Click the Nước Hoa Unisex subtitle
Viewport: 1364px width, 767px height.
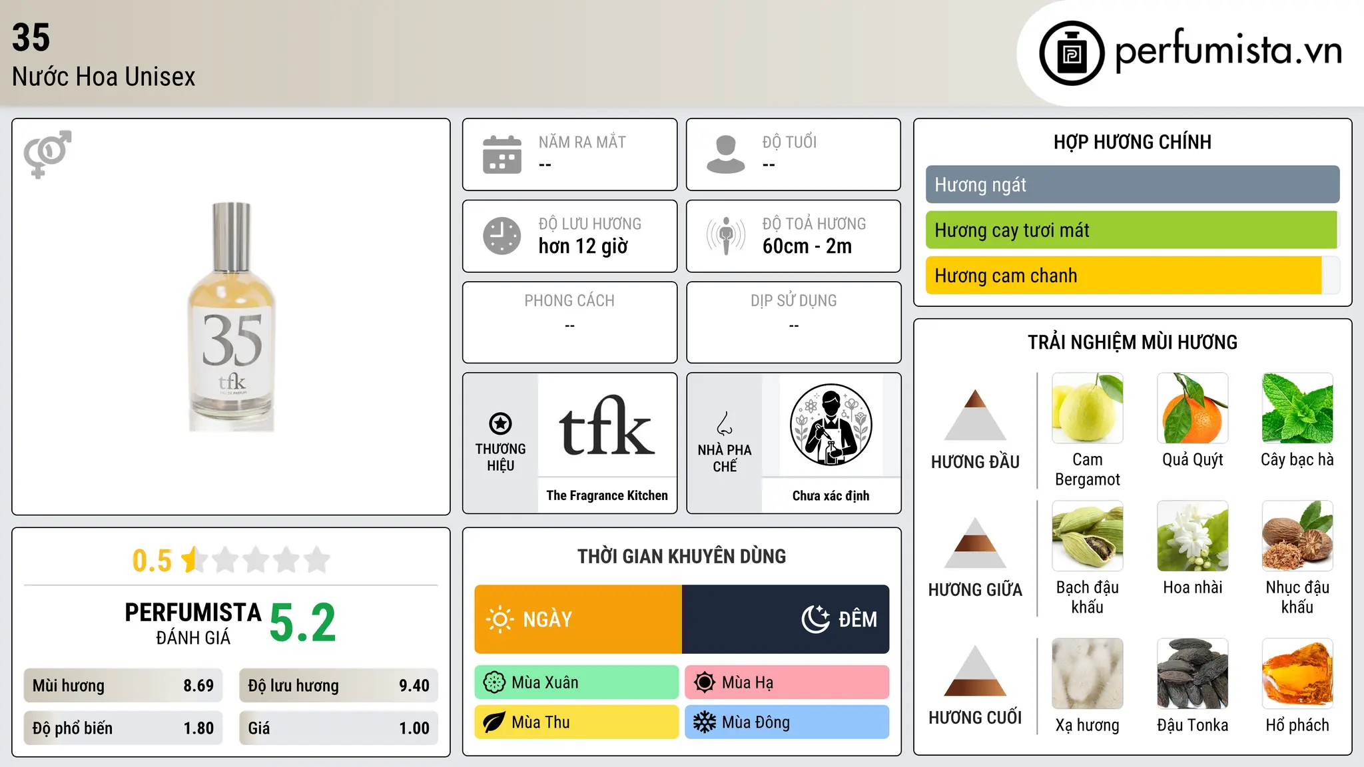(104, 77)
